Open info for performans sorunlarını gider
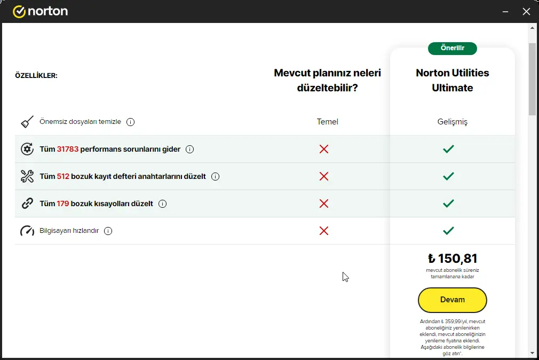The image size is (539, 360). pyautogui.click(x=190, y=149)
